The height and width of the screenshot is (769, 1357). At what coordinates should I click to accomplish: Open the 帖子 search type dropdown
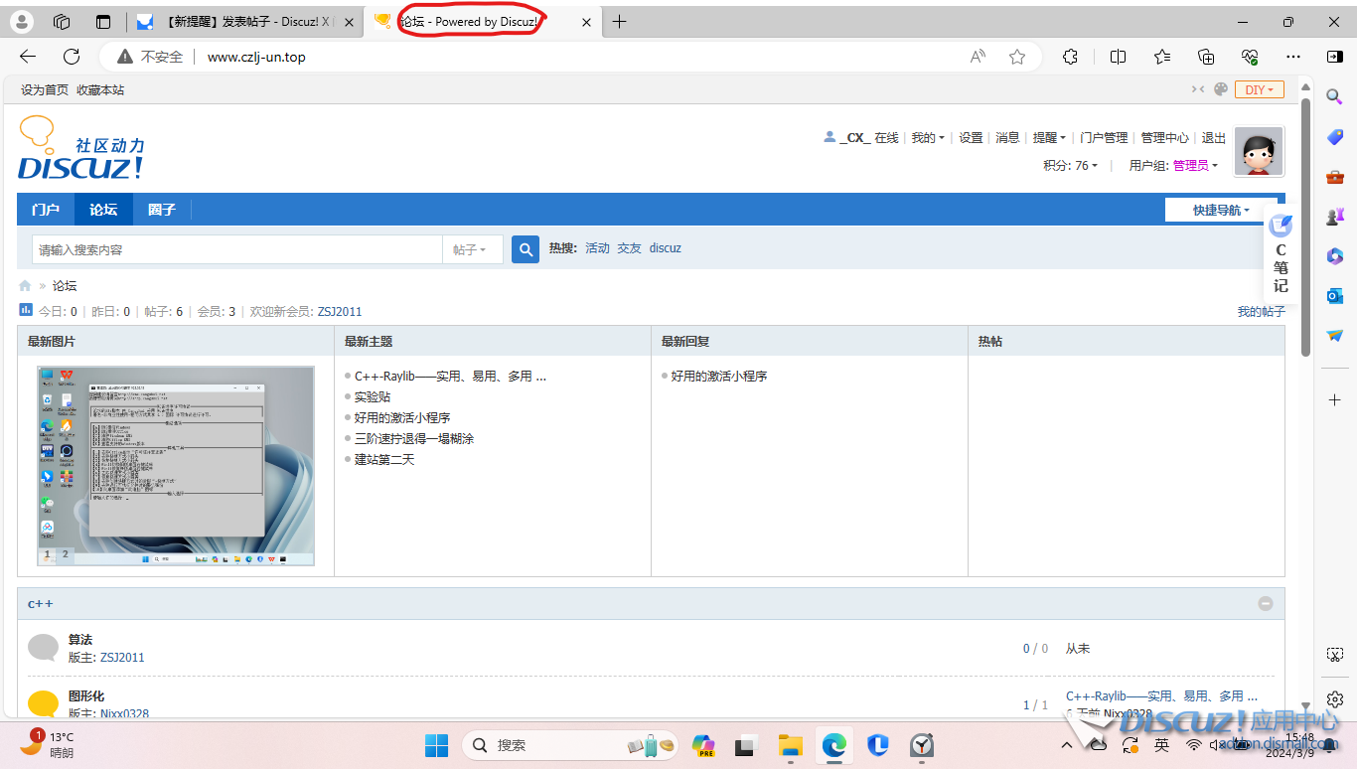[471, 249]
